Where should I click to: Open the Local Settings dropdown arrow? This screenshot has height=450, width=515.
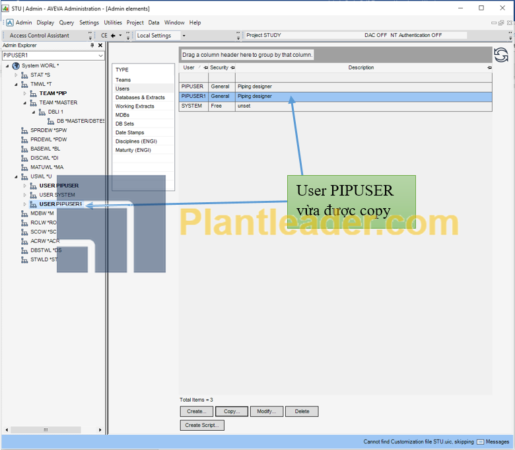[184, 36]
